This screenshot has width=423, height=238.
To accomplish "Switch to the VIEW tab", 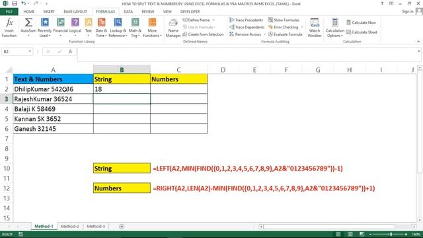I will tap(167, 12).
